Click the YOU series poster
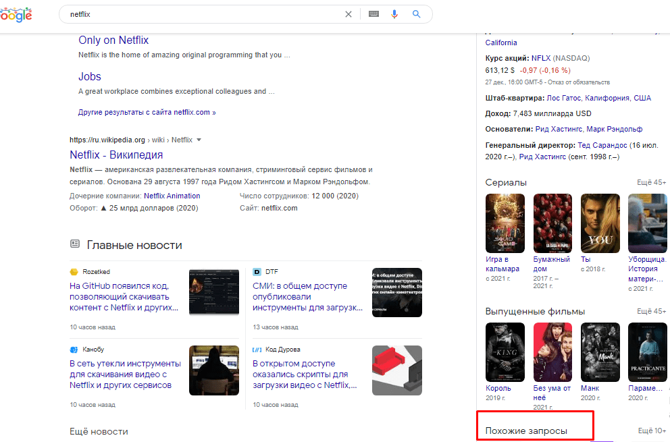 600,223
